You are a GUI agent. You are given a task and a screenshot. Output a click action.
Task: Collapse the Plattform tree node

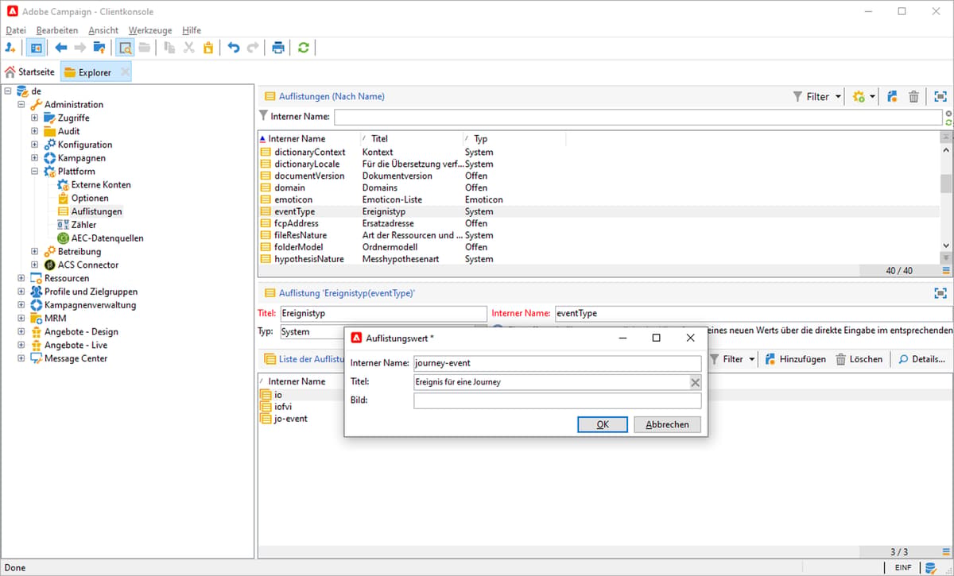pyautogui.click(x=34, y=172)
